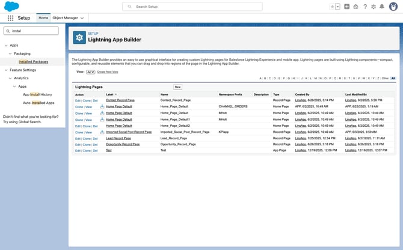Screen dimensions: 403x250
Task: Click the CHANNEL_ORDERS namespace cell
Action: point(233,106)
